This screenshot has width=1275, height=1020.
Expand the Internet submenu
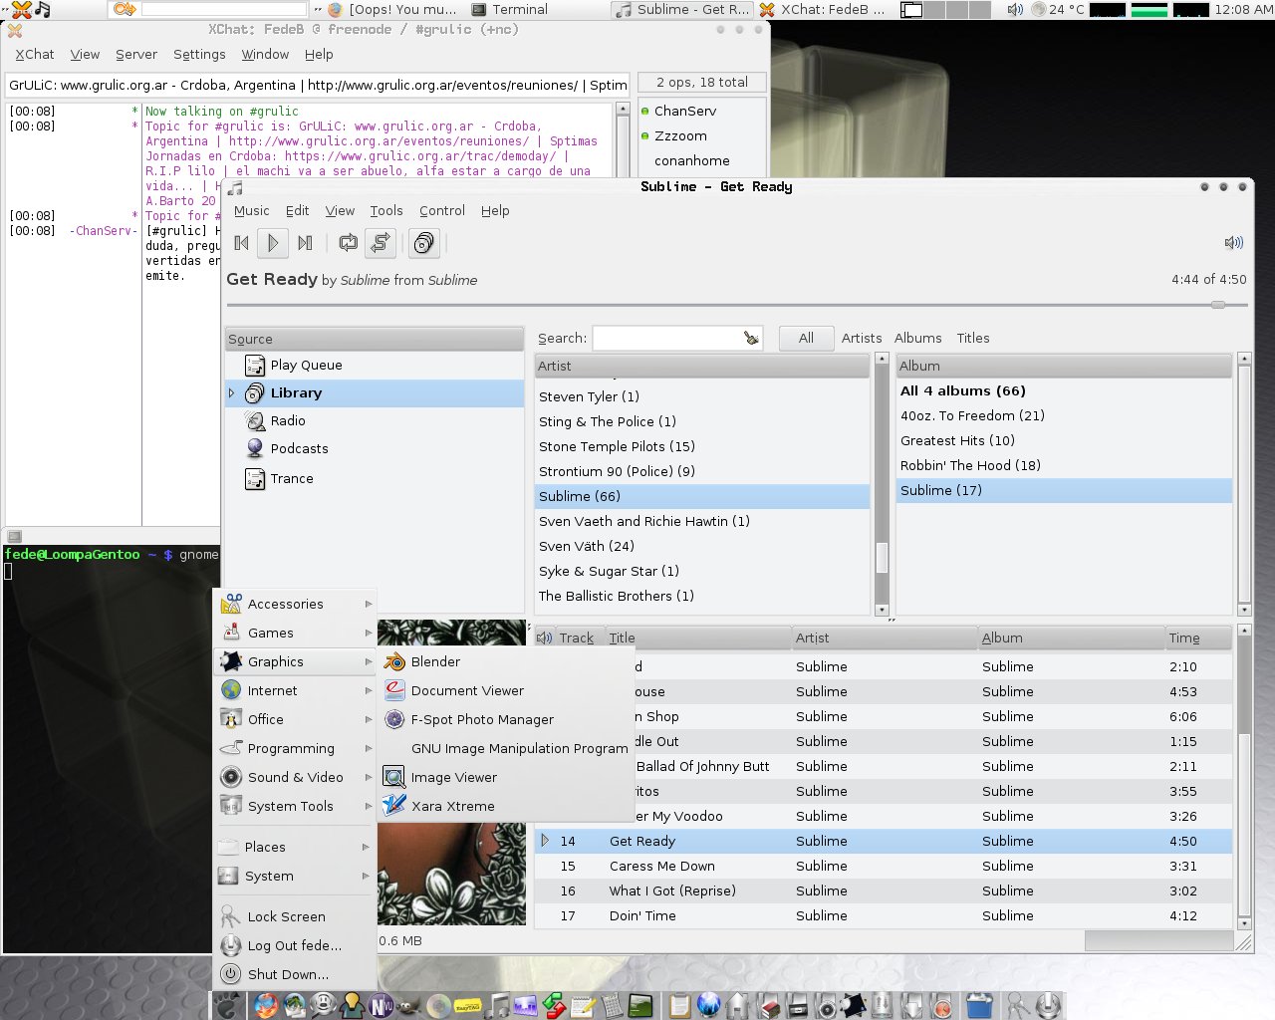(296, 690)
